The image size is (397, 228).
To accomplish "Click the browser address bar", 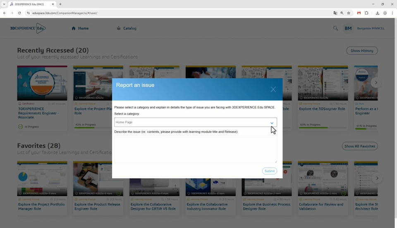I will [177, 13].
